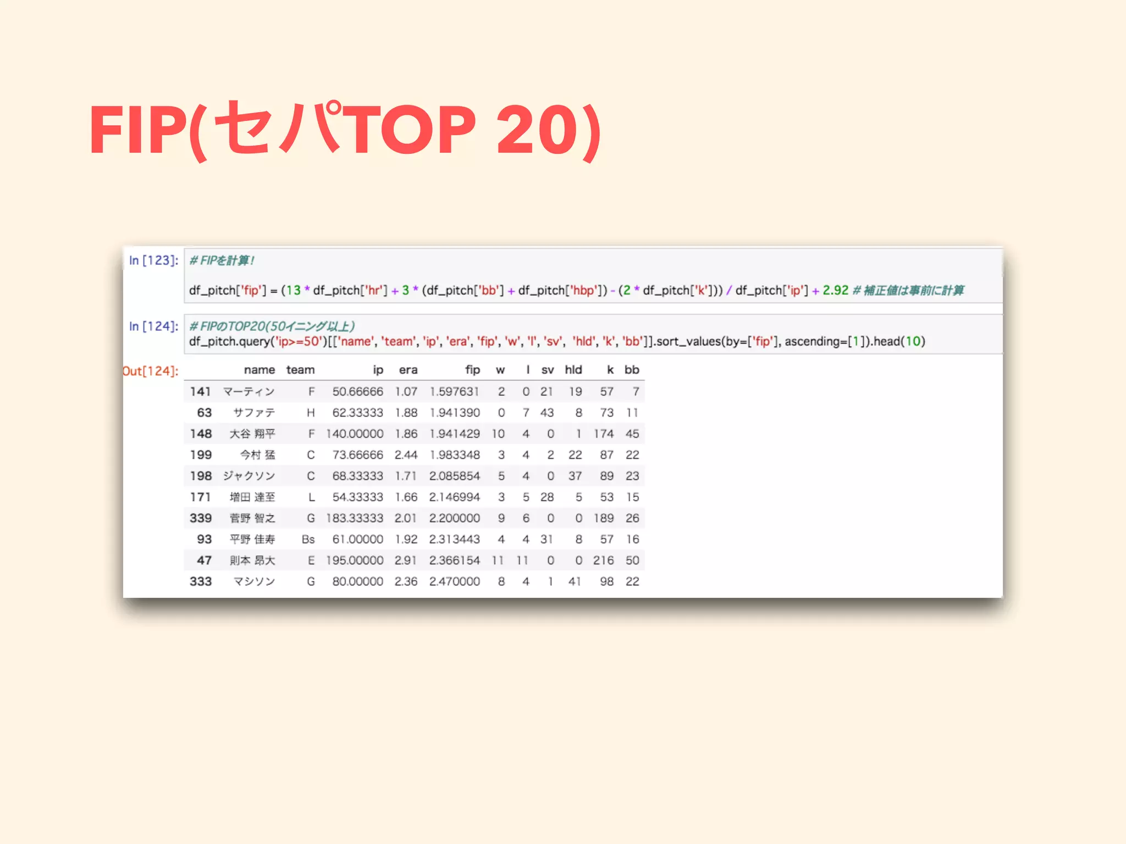The image size is (1126, 844).
Task: Click the name 平野 佳寿
Action: coord(252,540)
